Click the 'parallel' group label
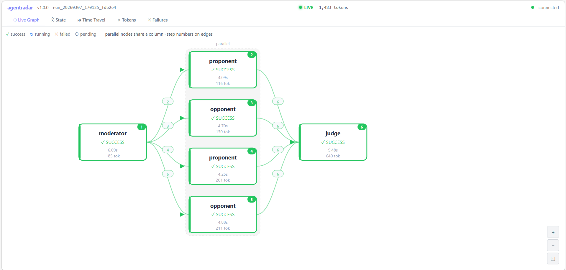The width and height of the screenshot is (566, 270). pos(223,44)
